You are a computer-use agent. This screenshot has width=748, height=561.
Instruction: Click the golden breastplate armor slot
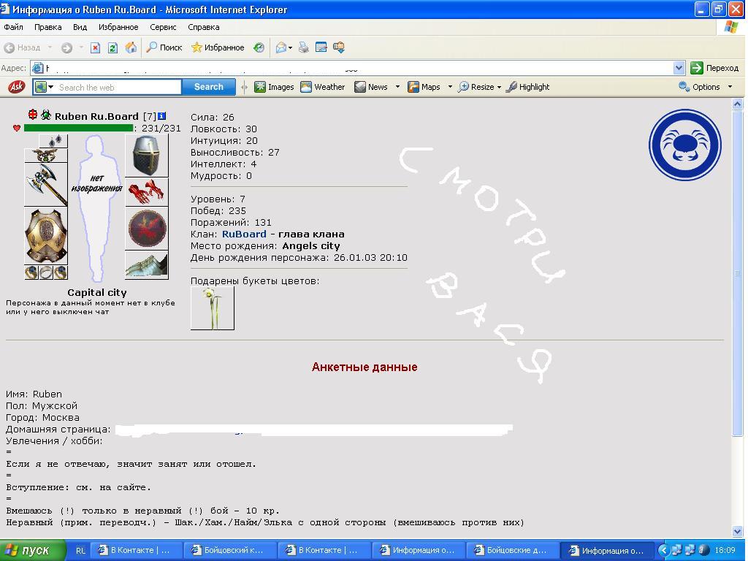pos(46,236)
